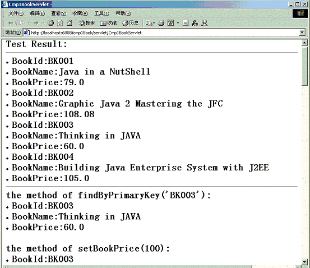This screenshot has height=268, width=310.
Task: Click the address bar URL field
Action: point(161,33)
